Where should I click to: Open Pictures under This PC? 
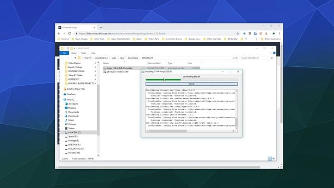[x=72, y=124]
